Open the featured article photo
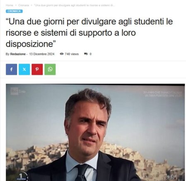This screenshot has height=181, width=186. [95, 132]
